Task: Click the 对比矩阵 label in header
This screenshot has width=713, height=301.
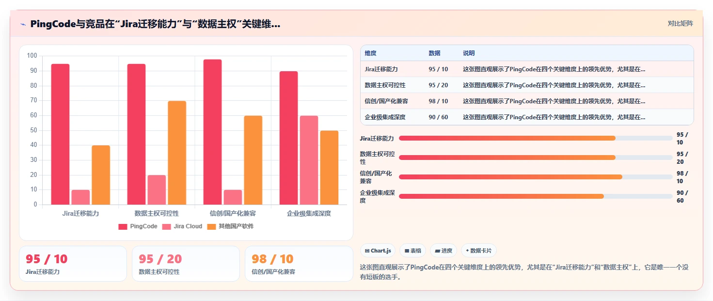Action: point(680,23)
